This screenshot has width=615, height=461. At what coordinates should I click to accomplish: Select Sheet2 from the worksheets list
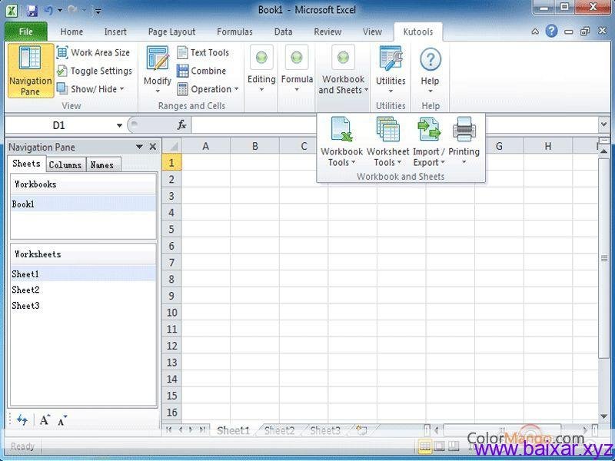[25, 290]
